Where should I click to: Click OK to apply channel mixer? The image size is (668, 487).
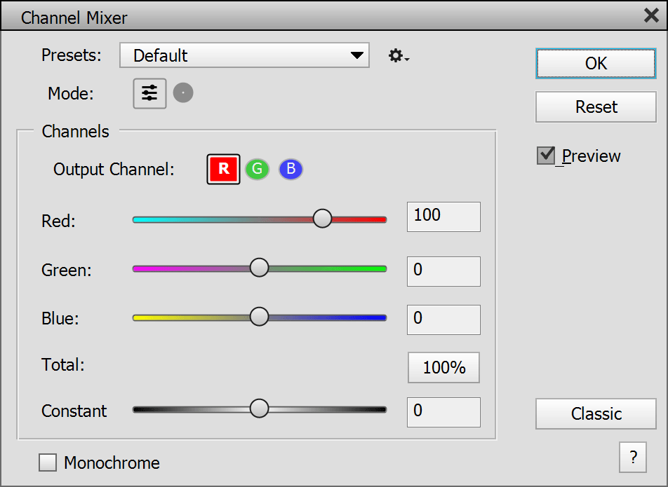tap(596, 64)
